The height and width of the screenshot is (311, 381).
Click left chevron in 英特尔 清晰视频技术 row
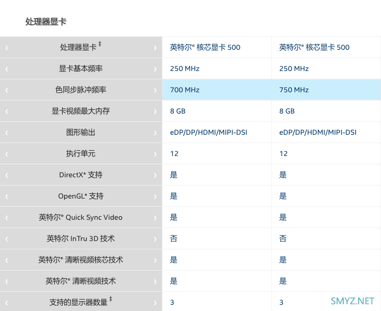pyautogui.click(x=7, y=281)
